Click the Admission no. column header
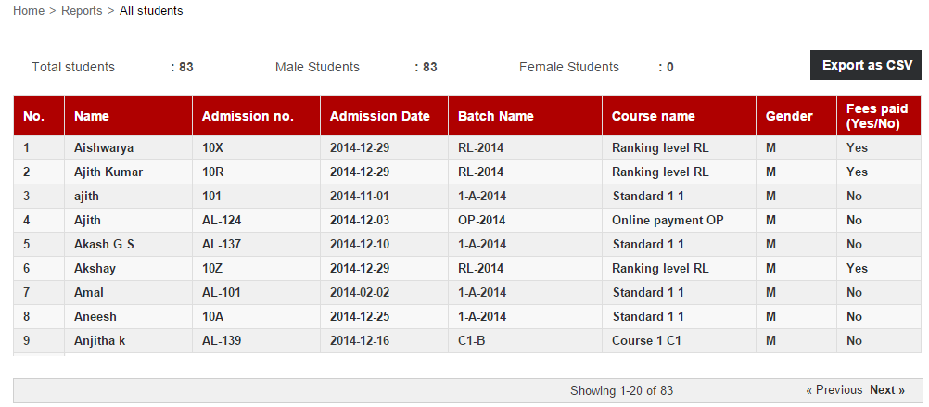 (x=248, y=116)
